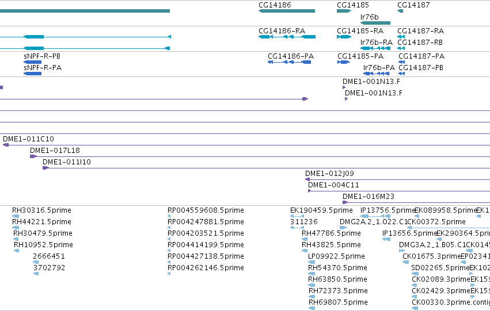Select EST EK190459.5prime
This screenshot has height=311, width=490.
coord(321,210)
